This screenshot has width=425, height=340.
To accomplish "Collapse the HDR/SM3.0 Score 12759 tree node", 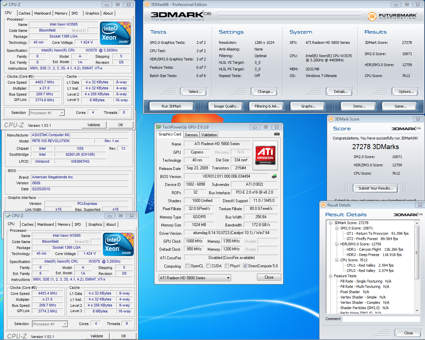I will (337, 244).
